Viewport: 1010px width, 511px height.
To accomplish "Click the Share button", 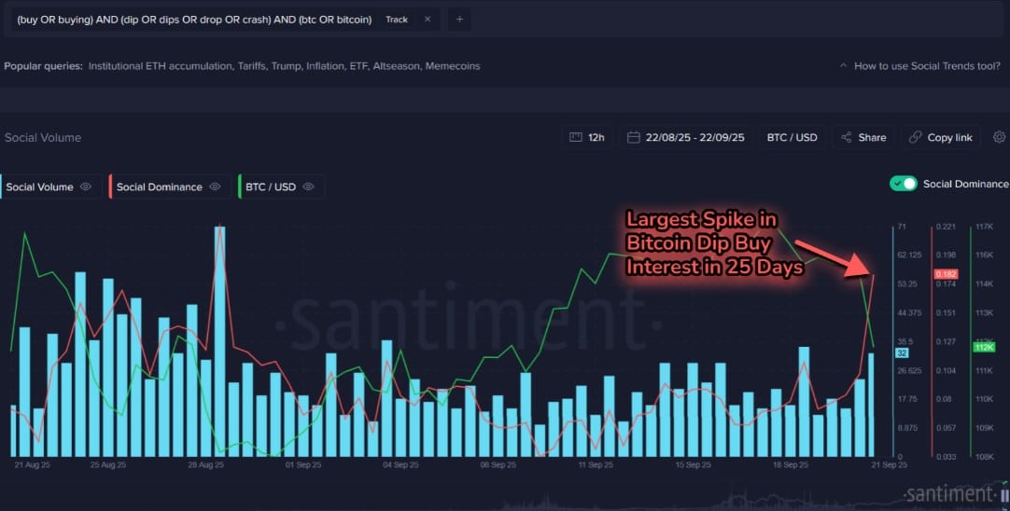I will (x=863, y=137).
